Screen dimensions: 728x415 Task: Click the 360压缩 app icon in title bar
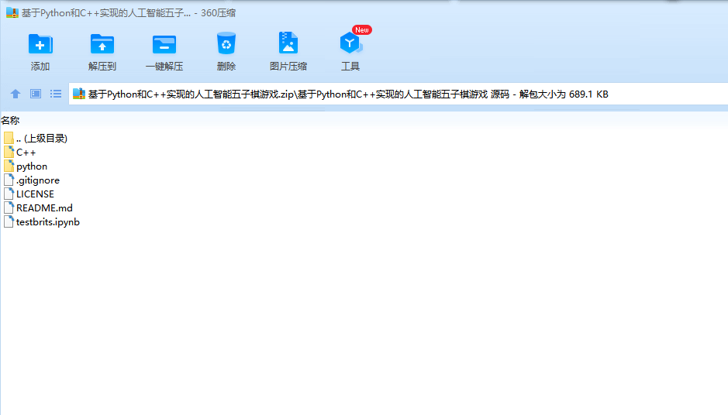tap(12, 13)
